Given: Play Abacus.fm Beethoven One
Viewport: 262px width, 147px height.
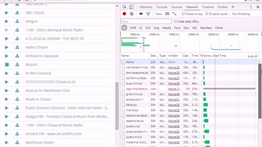Looking at the screenshot, I should coord(7,91).
